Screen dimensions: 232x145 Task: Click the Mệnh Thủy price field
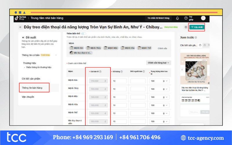pos(98,89)
